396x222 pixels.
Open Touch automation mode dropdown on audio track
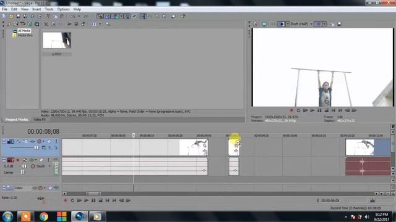[49, 166]
